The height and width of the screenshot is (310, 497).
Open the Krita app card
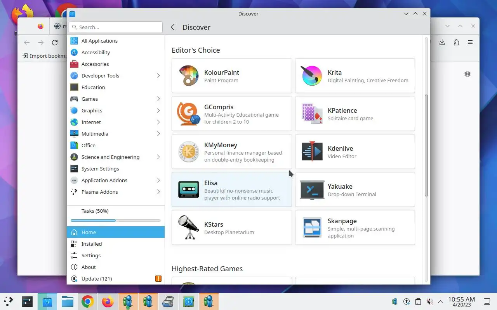(355, 76)
